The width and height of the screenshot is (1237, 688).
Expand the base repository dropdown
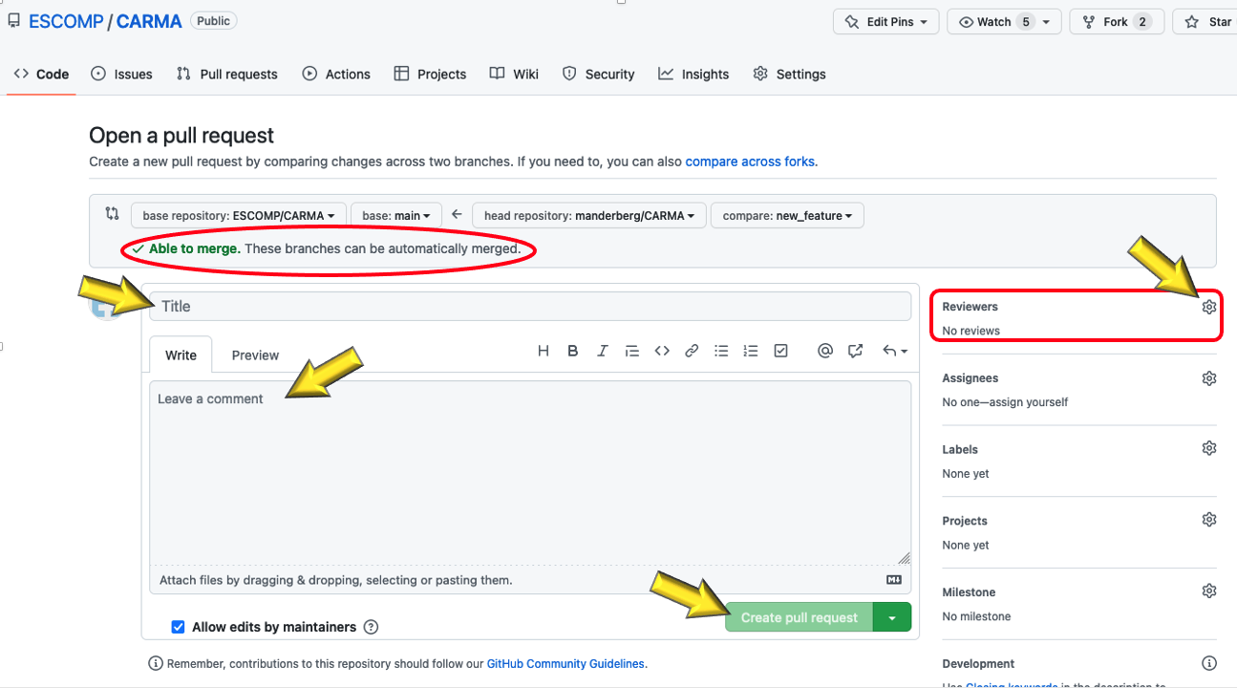(x=238, y=216)
